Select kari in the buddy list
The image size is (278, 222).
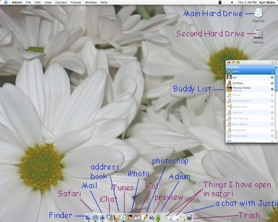point(250,77)
